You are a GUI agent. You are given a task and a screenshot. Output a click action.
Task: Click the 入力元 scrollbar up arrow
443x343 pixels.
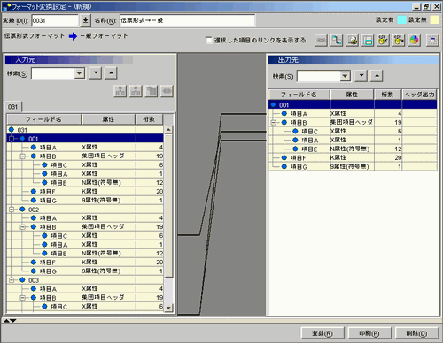(x=168, y=129)
